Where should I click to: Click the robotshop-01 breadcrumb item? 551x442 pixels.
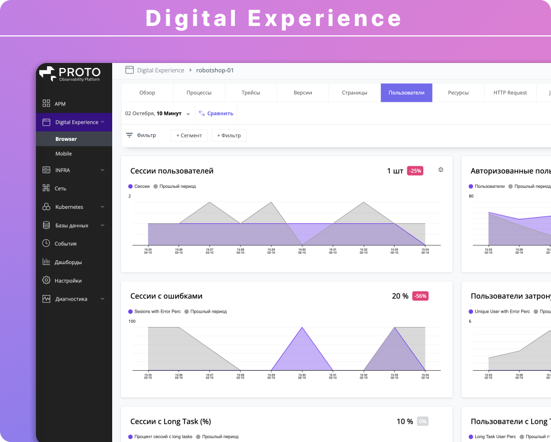214,70
